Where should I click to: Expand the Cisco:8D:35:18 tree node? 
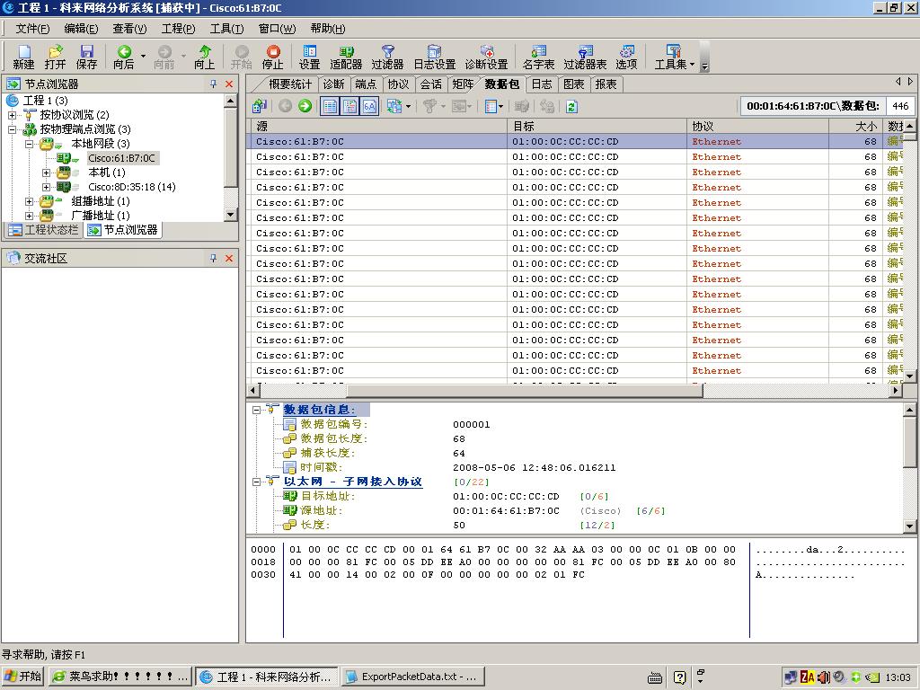47,187
